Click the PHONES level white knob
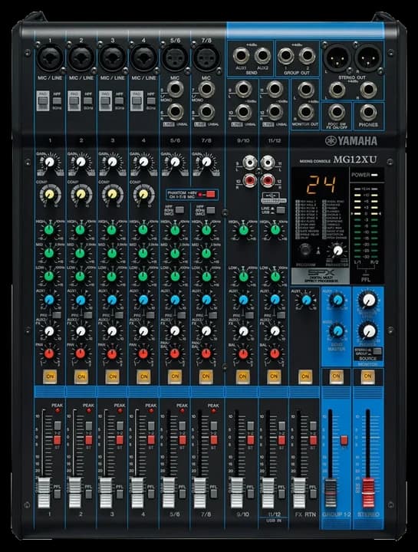This screenshot has height=552, width=418. coord(369,331)
